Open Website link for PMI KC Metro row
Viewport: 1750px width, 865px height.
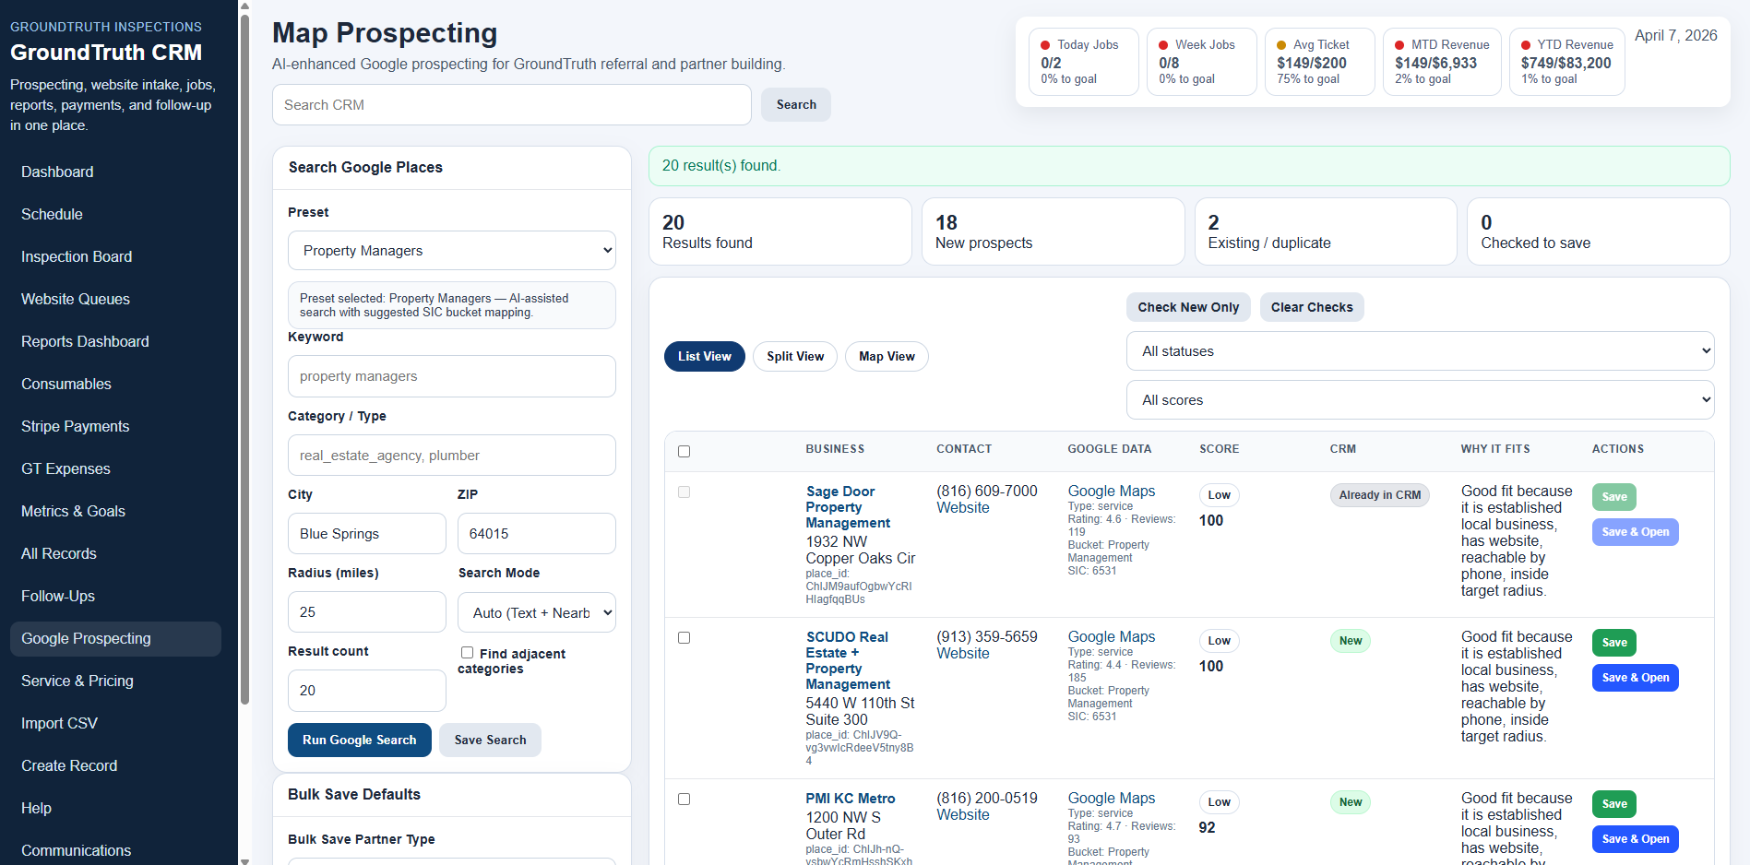[963, 815]
